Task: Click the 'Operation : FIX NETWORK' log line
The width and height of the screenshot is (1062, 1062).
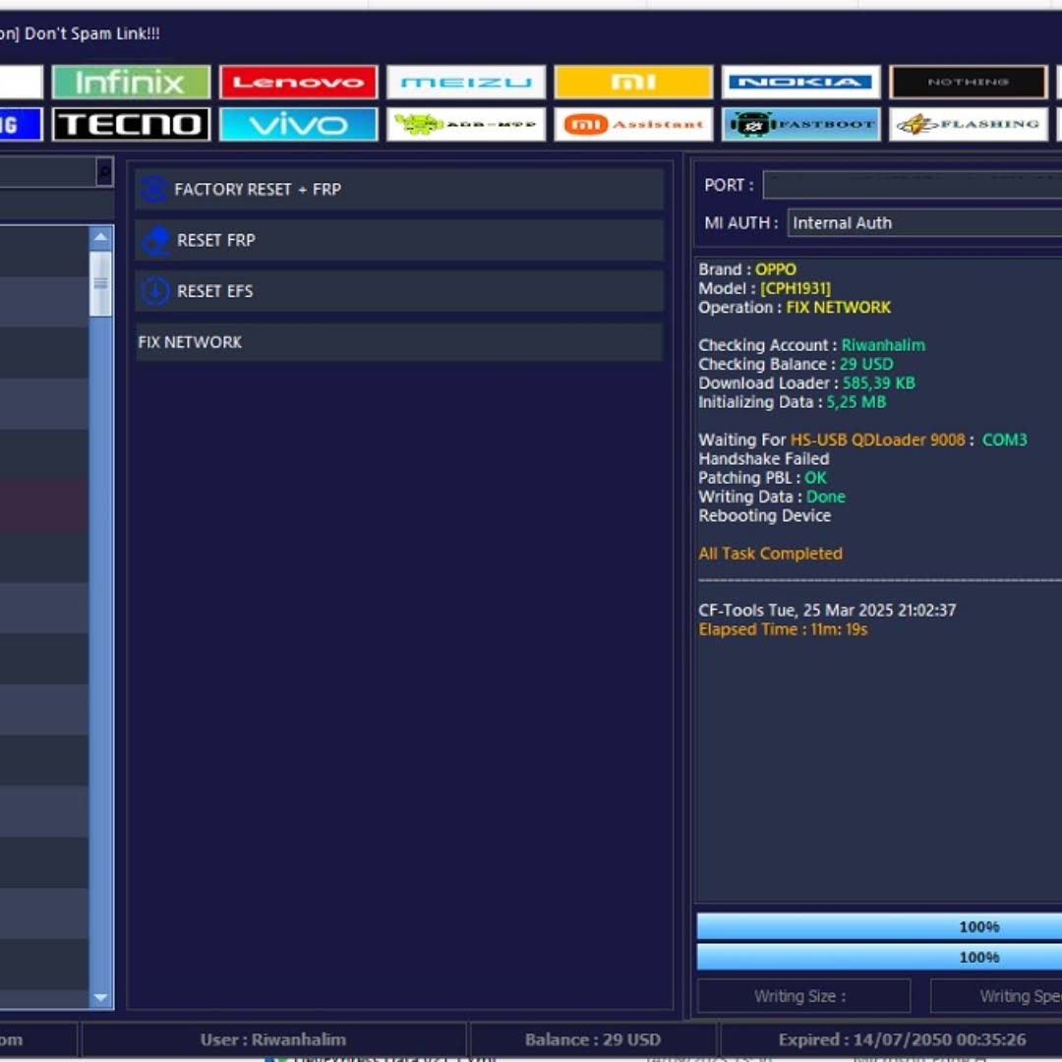Action: tap(795, 308)
